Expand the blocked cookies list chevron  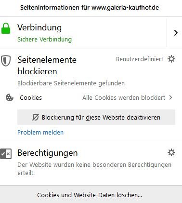tap(170, 97)
